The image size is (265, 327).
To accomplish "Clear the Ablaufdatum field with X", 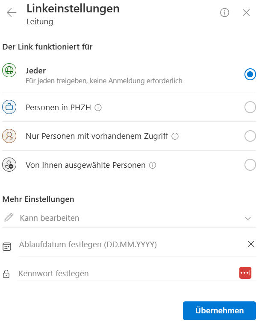I will coord(251,244).
